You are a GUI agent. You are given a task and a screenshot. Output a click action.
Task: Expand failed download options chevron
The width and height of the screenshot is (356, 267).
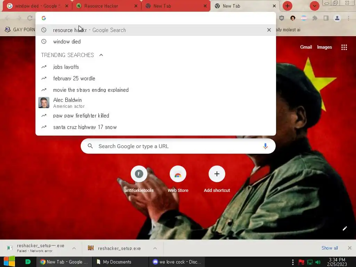tap(74, 248)
